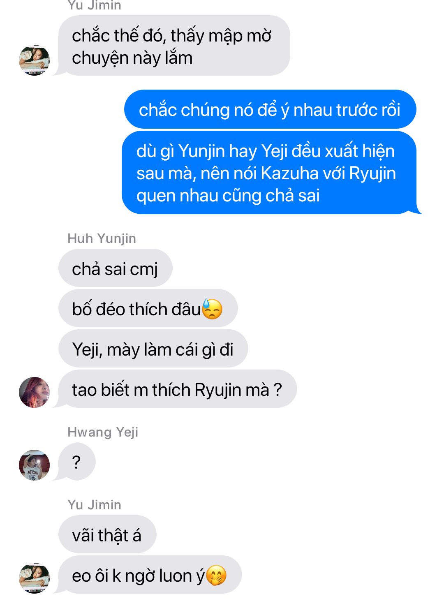
Task: Tap the Huh Yunjin sender name label
Action: pyautogui.click(x=102, y=238)
